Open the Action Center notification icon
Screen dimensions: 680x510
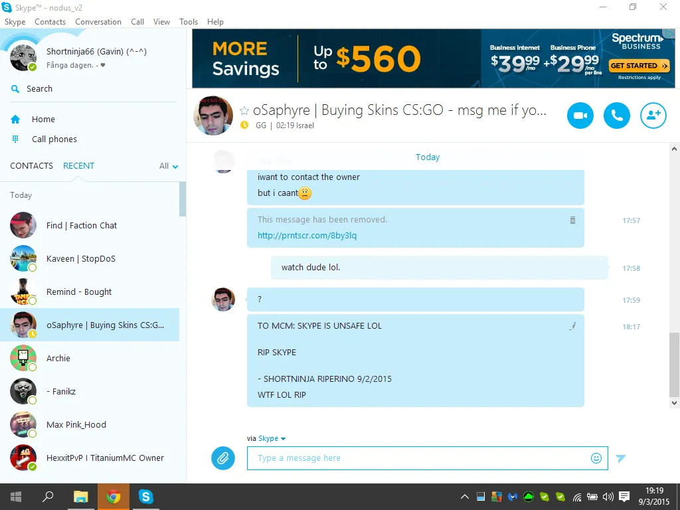click(x=624, y=497)
